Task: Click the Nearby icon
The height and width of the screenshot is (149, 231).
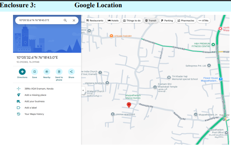Action: coord(47,72)
